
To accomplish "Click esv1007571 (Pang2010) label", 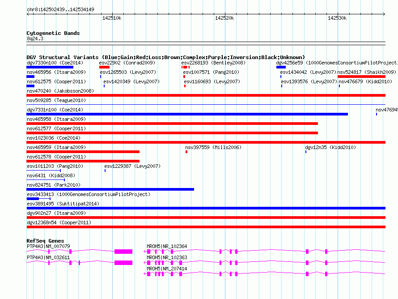I will [x=211, y=72].
